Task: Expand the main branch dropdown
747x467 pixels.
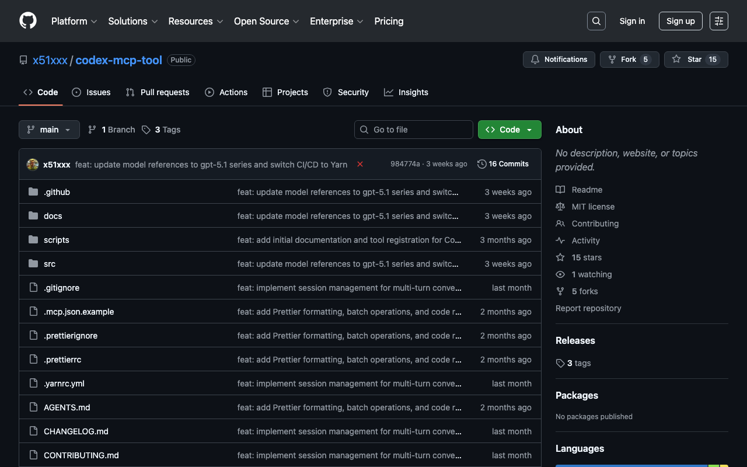Action: pyautogui.click(x=49, y=130)
